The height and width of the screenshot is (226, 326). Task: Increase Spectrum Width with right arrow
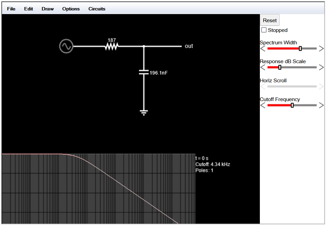tap(321, 48)
